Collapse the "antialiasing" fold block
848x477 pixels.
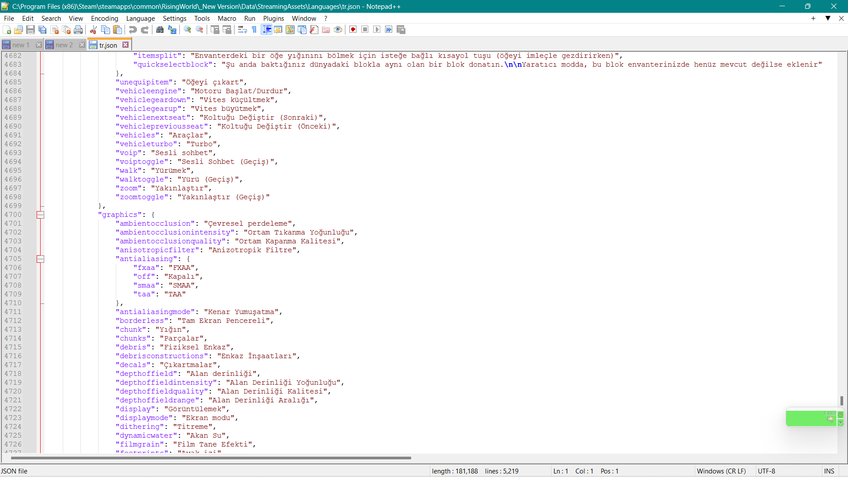pyautogui.click(x=40, y=259)
